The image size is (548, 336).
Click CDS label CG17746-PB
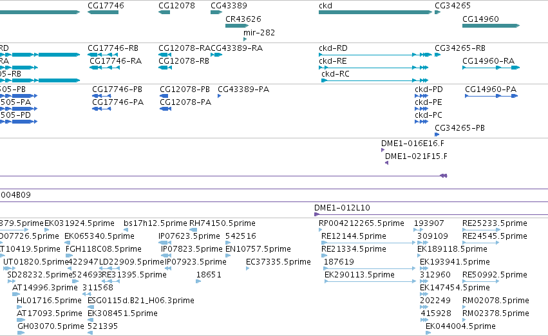pos(117,89)
